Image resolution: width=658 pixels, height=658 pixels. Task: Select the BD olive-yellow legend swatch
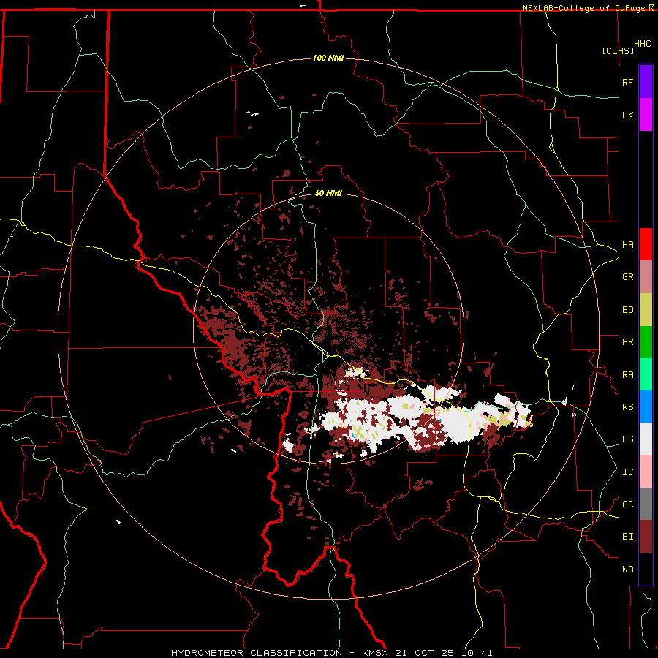[x=646, y=310]
